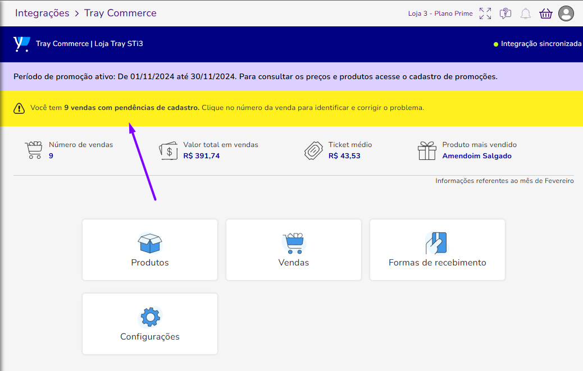
Task: Click the green sync status dot
Action: (x=495, y=44)
